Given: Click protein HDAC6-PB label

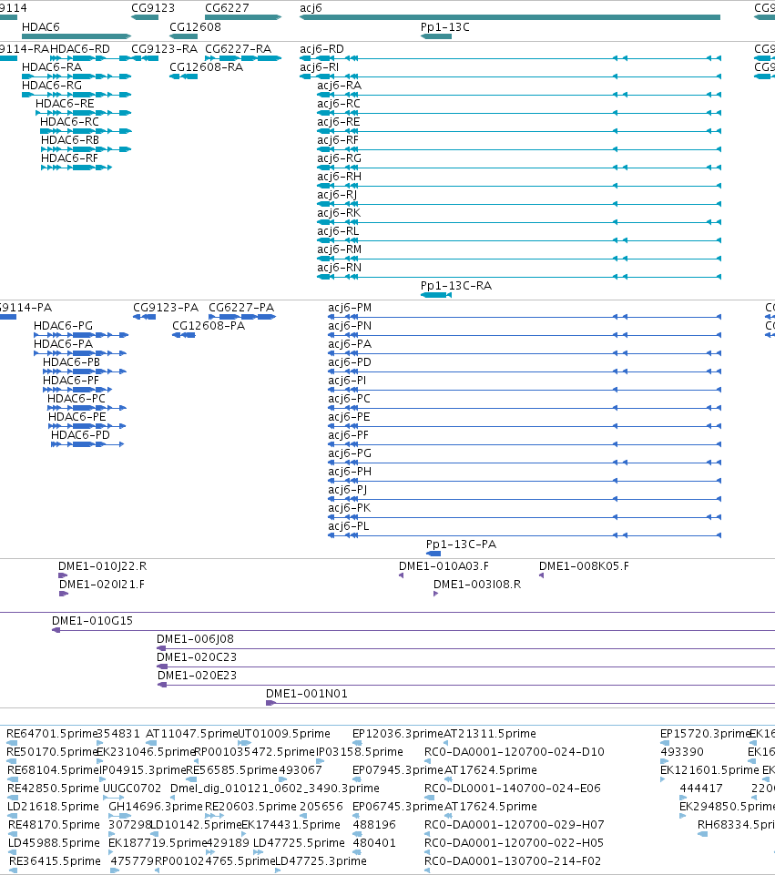Looking at the screenshot, I should click(71, 362).
